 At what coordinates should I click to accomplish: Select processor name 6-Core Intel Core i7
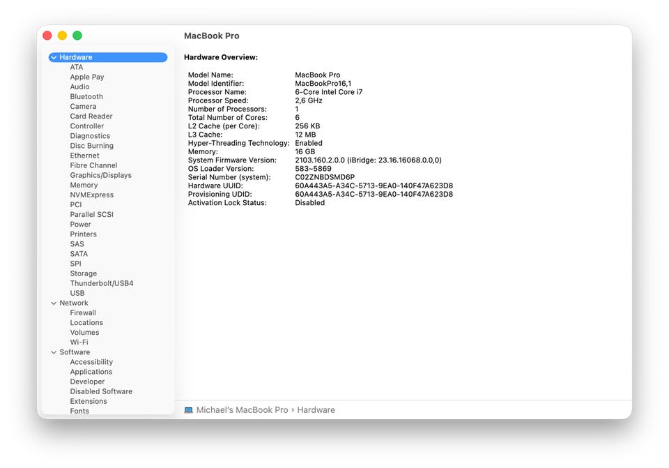[328, 92]
